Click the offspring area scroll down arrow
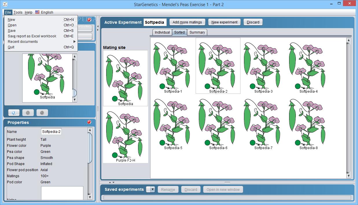Screen dimensions: 358x205 tap(349, 176)
